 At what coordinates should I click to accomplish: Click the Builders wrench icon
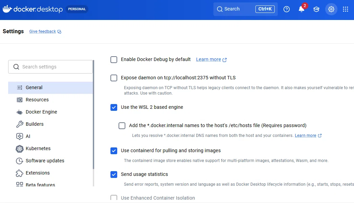coord(20,124)
